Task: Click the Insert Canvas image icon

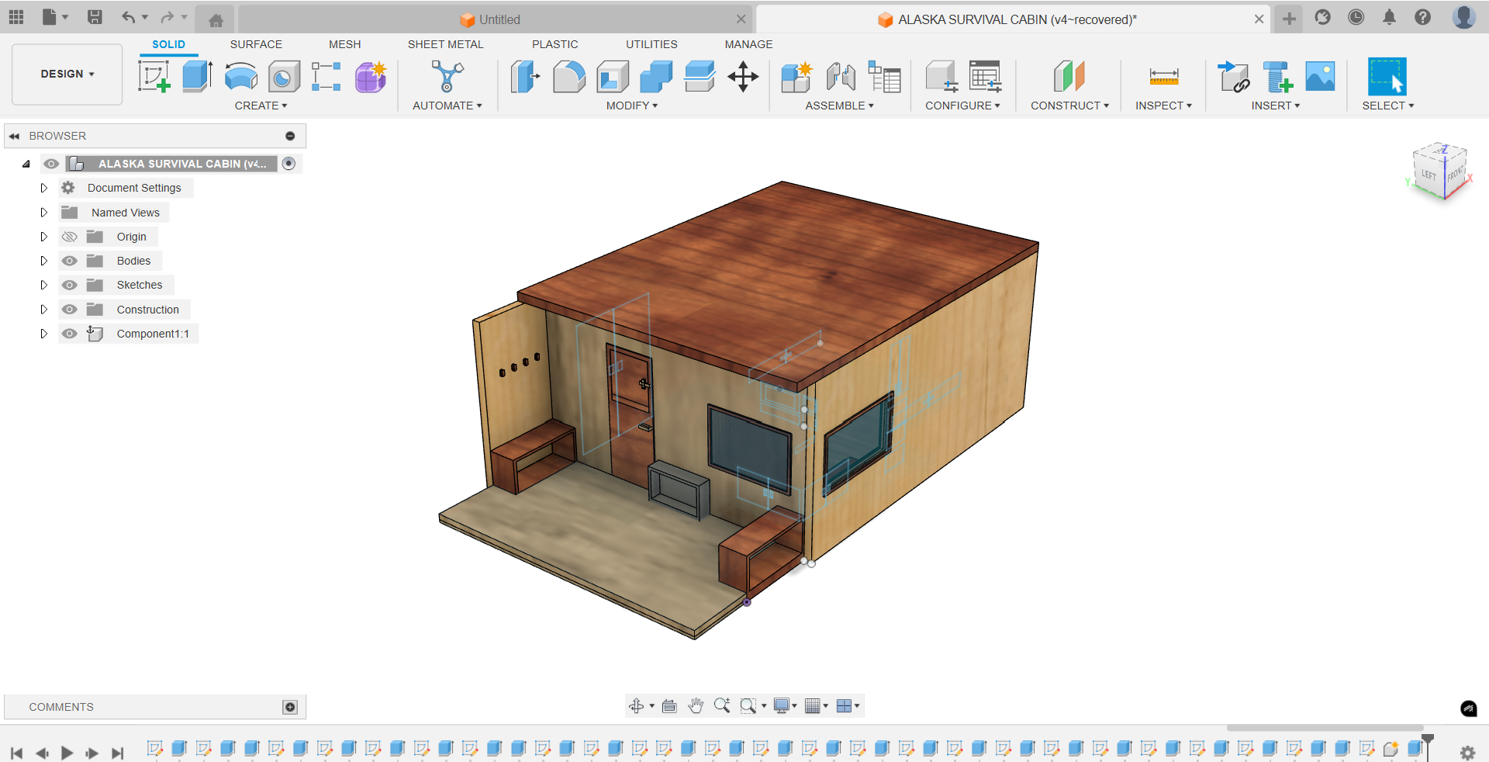Action: (1320, 77)
